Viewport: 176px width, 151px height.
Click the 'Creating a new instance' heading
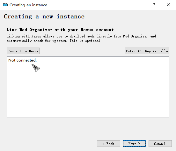(44, 16)
